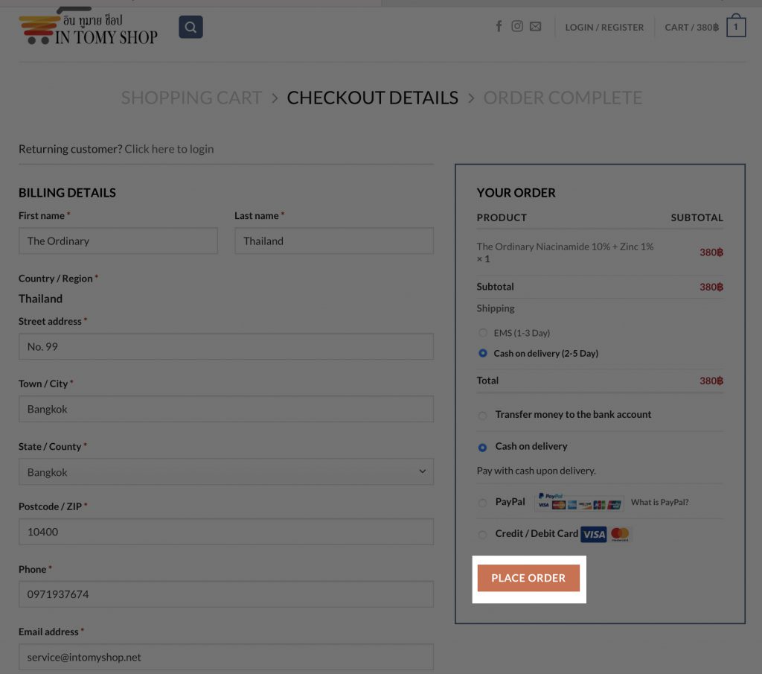Click the Mastercard logo

click(x=620, y=534)
